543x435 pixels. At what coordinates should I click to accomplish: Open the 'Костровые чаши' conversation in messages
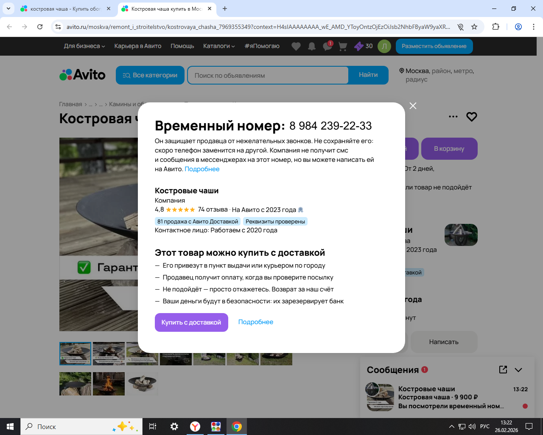(x=448, y=397)
